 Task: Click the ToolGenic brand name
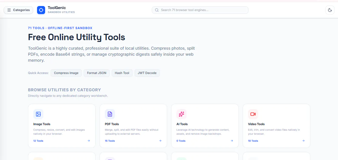click(57, 8)
